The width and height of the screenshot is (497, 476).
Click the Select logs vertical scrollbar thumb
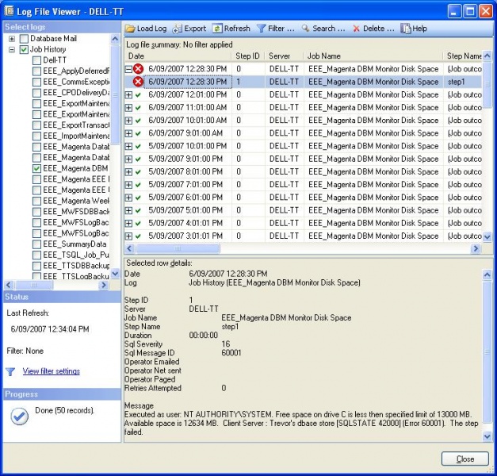(x=116, y=94)
